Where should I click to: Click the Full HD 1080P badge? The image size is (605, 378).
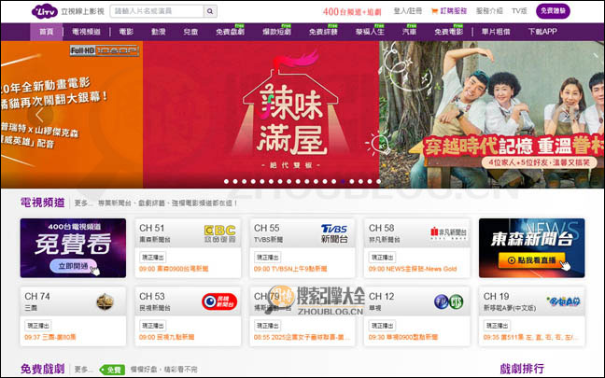105,50
